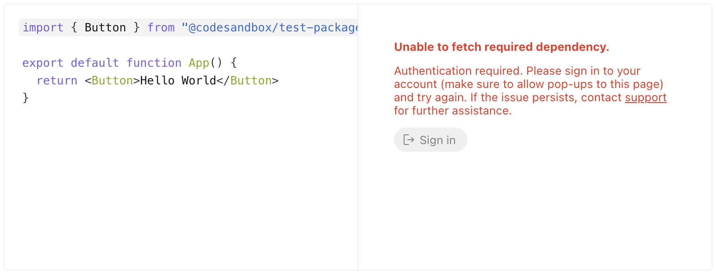Open the support link
This screenshot has width=716, height=274.
[x=646, y=98]
